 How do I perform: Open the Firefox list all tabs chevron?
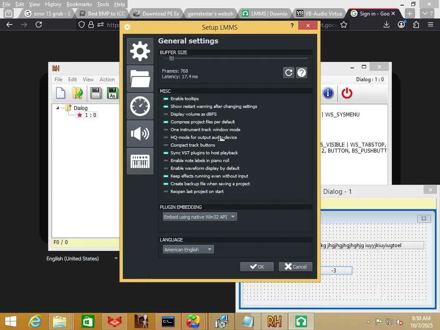coord(428,13)
